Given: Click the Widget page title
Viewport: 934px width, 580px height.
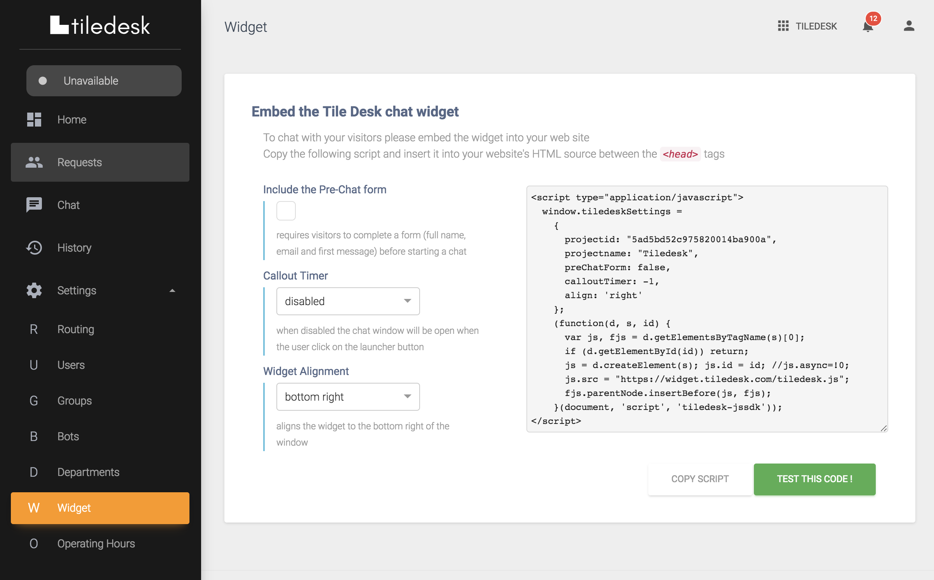Looking at the screenshot, I should tap(245, 26).
